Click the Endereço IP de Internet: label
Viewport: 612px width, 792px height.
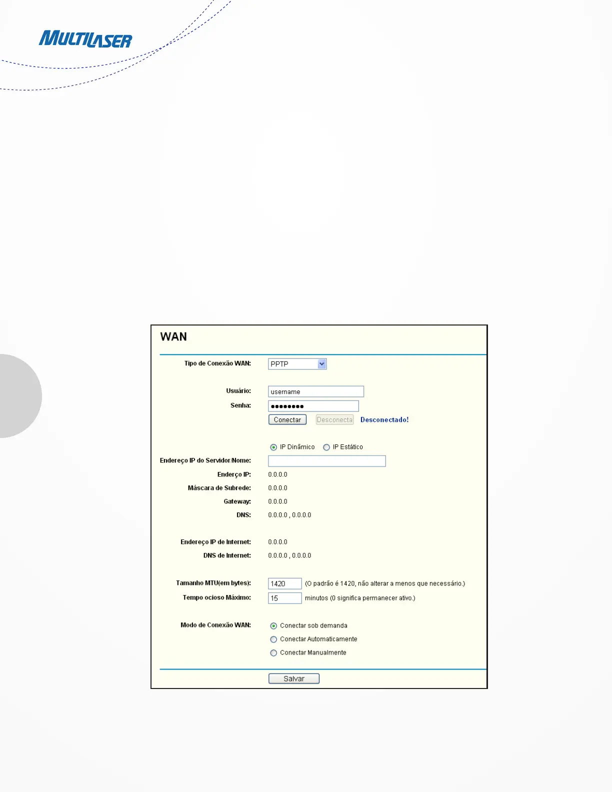(215, 542)
